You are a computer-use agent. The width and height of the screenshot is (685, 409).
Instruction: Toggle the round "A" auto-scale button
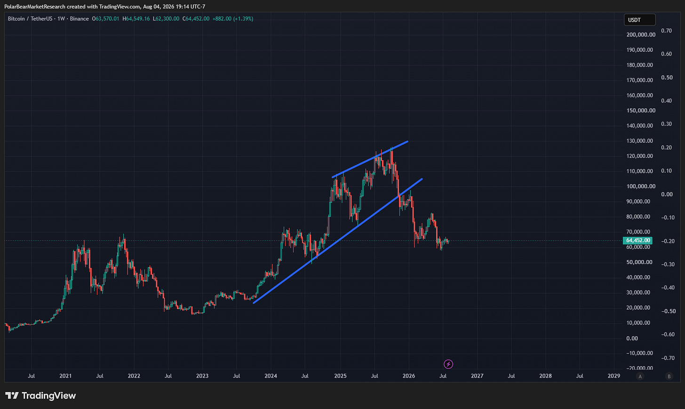[639, 376]
